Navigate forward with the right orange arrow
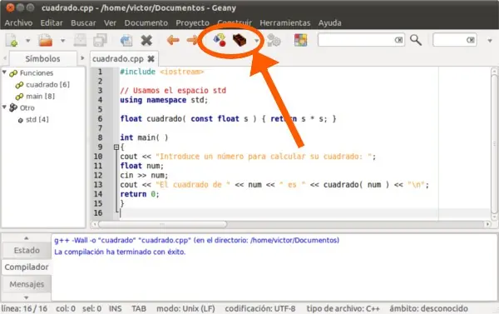 pos(192,40)
